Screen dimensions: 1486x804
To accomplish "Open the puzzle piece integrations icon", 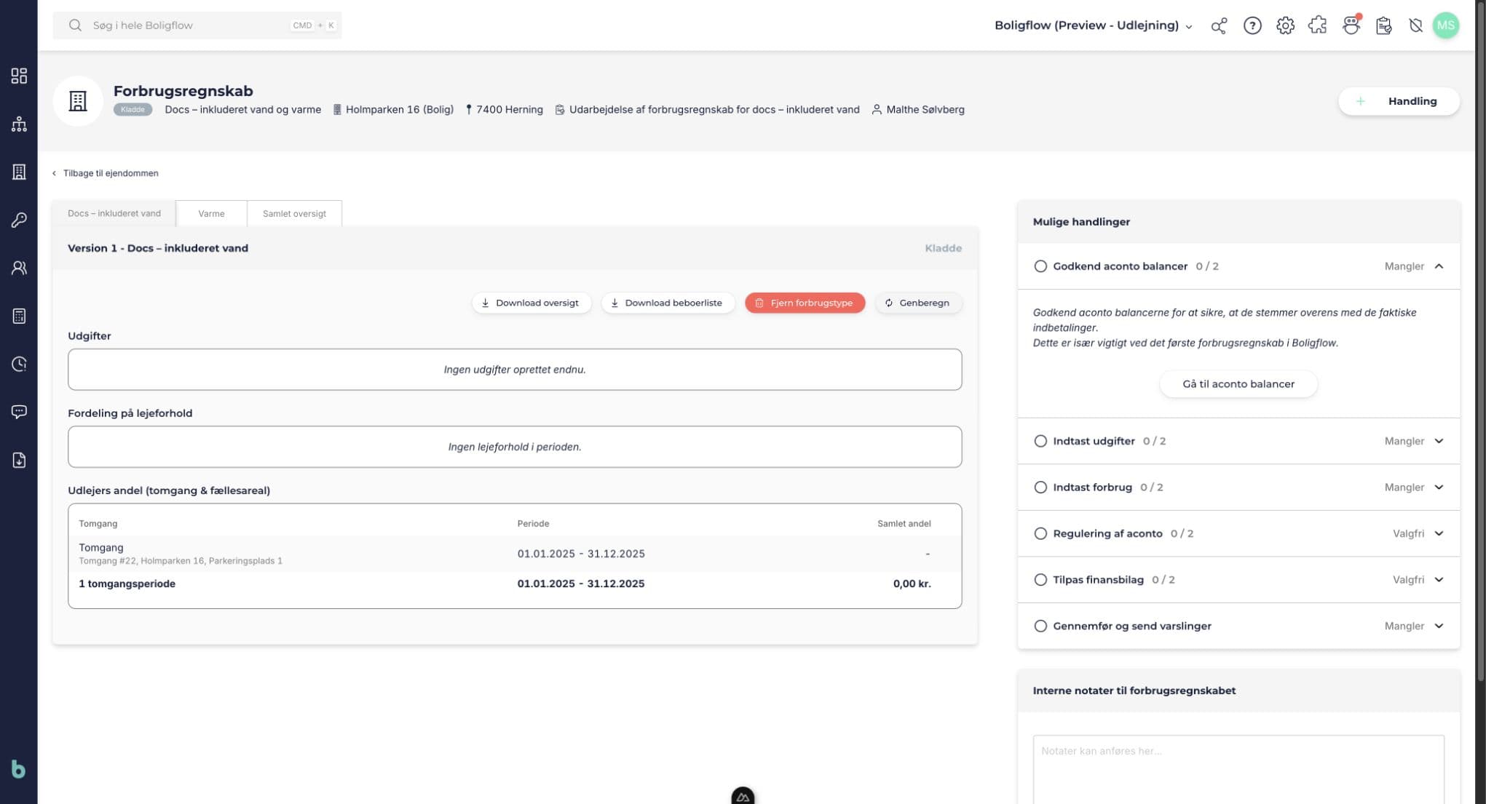I will click(x=1318, y=25).
